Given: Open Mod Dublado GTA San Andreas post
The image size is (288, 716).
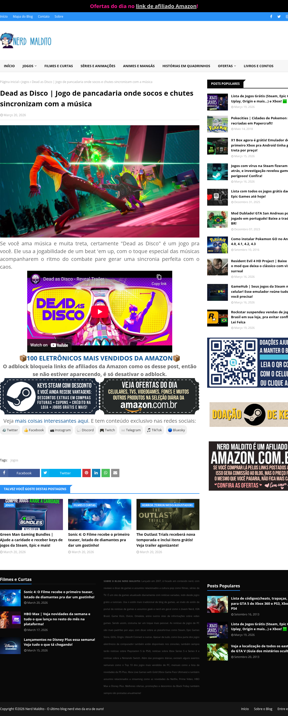Looking at the screenshot, I should coord(260,218).
